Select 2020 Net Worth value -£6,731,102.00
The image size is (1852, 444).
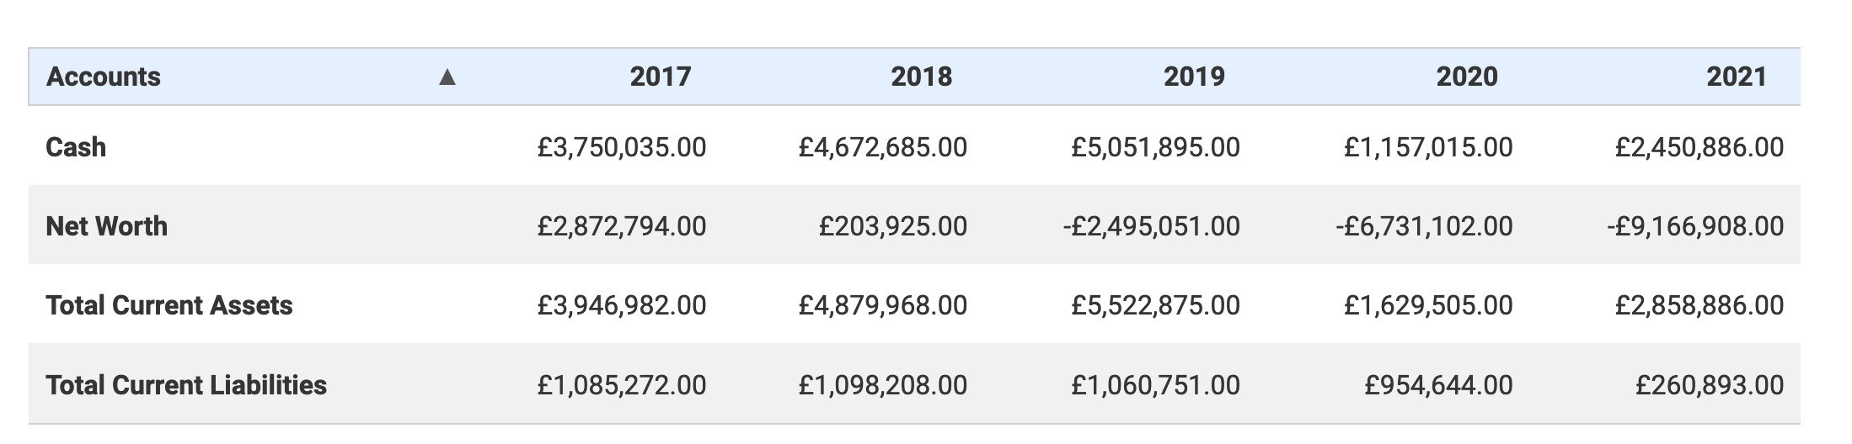pyautogui.click(x=1424, y=226)
